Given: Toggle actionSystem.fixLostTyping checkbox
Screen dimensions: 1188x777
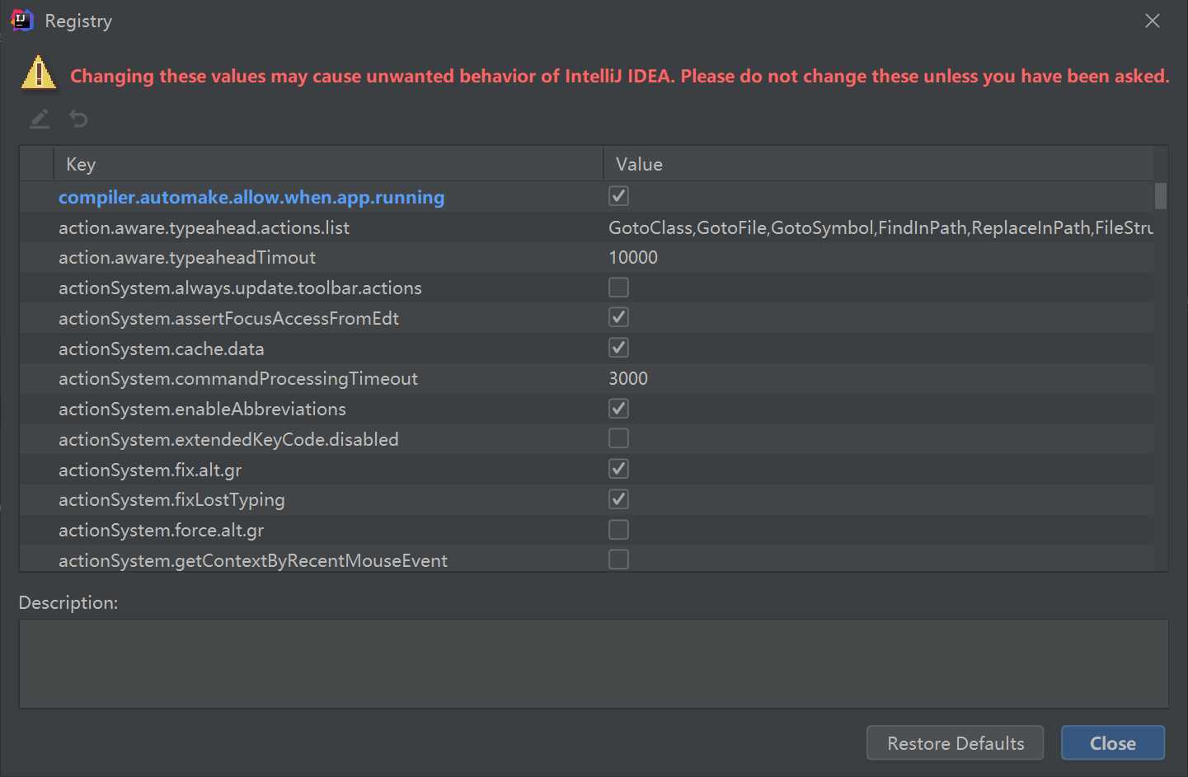Looking at the screenshot, I should (x=618, y=499).
